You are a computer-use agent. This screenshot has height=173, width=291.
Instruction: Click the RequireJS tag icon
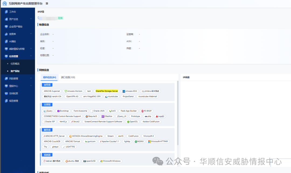tap(87, 116)
